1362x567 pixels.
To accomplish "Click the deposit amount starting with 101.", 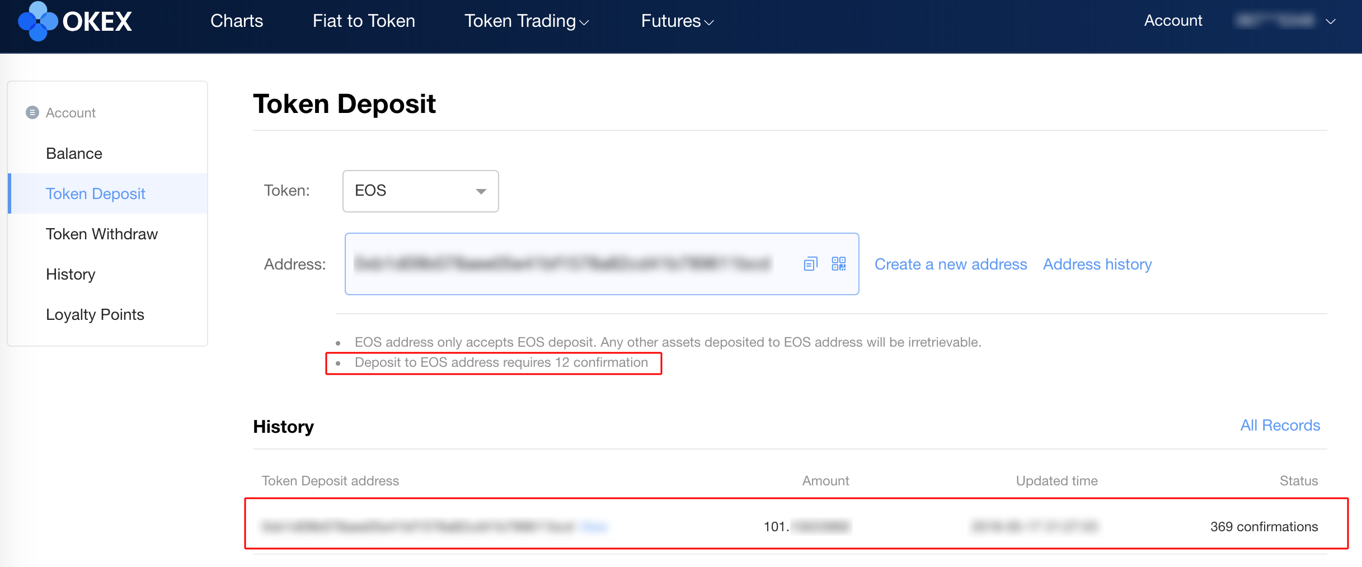I will pyautogui.click(x=807, y=527).
